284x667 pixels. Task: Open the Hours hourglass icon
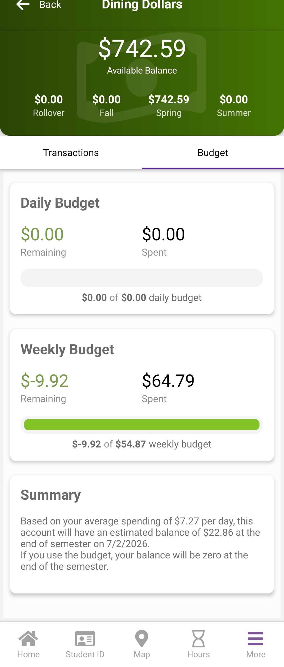199,638
